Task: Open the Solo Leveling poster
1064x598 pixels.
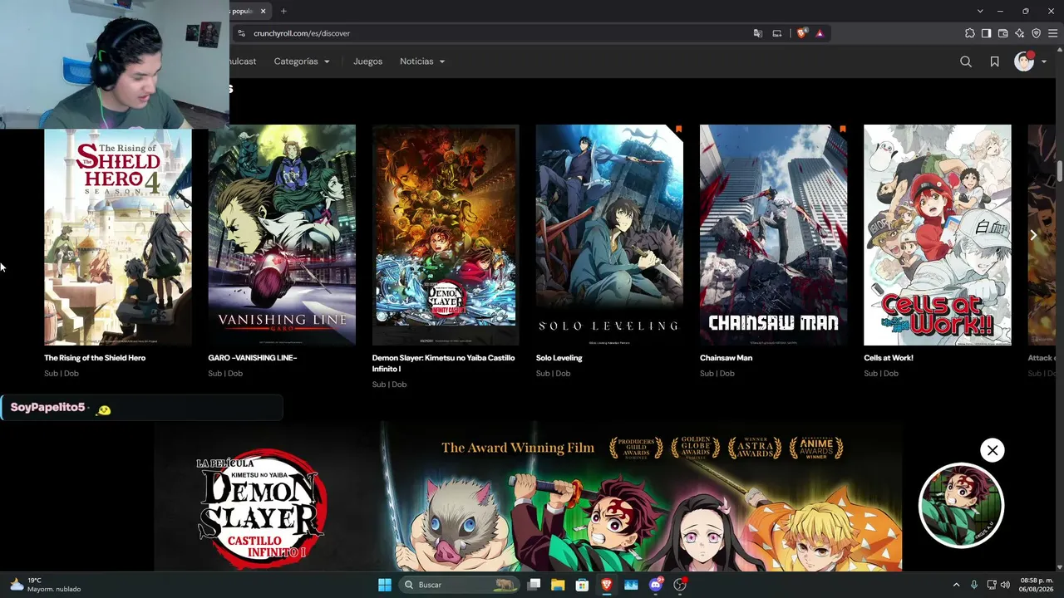Action: pyautogui.click(x=609, y=235)
